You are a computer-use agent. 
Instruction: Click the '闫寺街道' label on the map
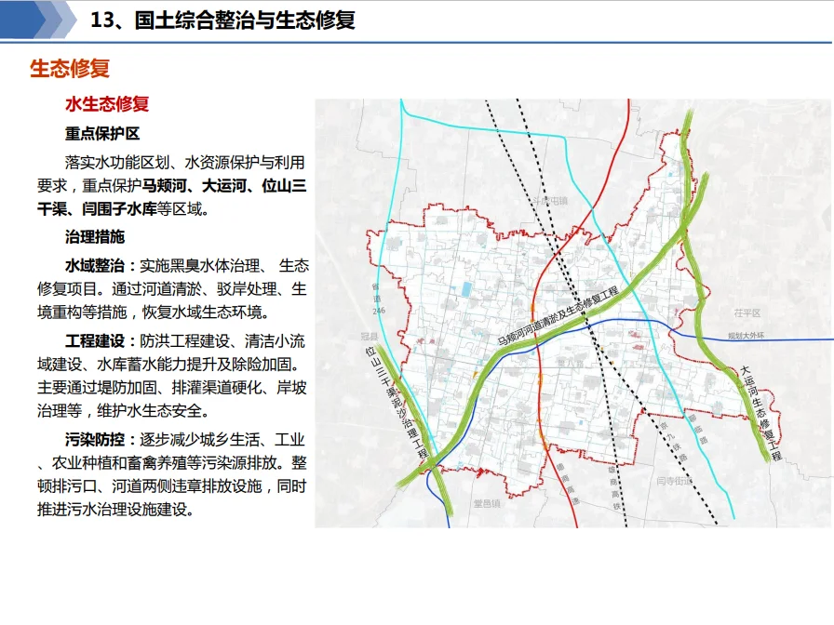pyautogui.click(x=674, y=482)
